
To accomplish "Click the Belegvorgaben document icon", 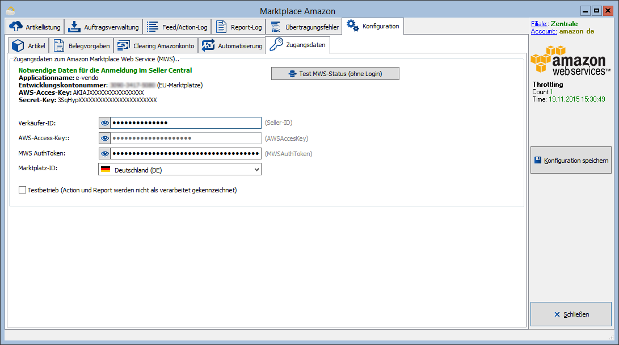I will point(59,45).
